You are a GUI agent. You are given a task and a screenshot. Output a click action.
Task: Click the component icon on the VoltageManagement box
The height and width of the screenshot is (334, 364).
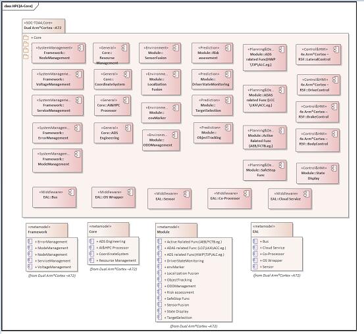tap(78, 74)
